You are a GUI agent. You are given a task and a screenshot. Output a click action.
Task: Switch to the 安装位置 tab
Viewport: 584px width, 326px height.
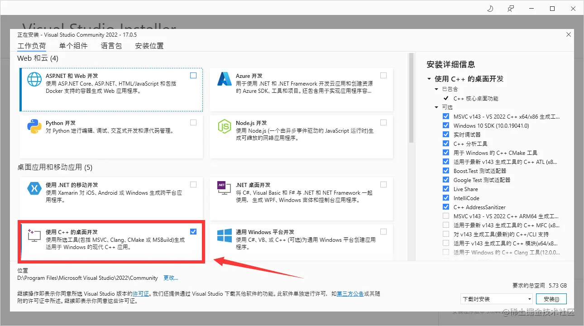[x=149, y=46]
